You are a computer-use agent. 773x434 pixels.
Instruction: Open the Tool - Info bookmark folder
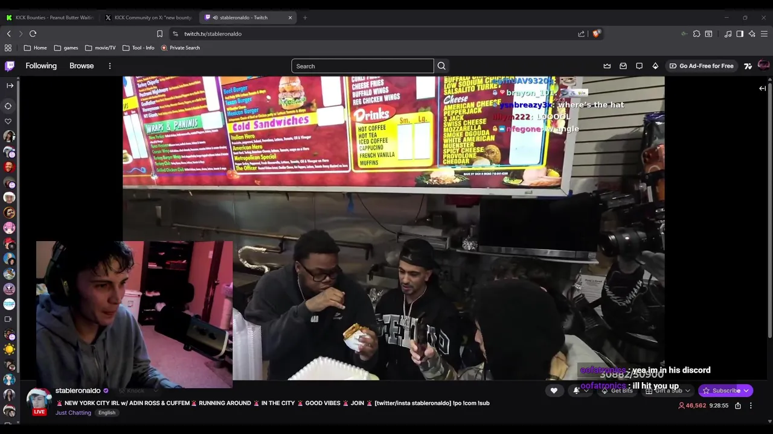pyautogui.click(x=138, y=48)
